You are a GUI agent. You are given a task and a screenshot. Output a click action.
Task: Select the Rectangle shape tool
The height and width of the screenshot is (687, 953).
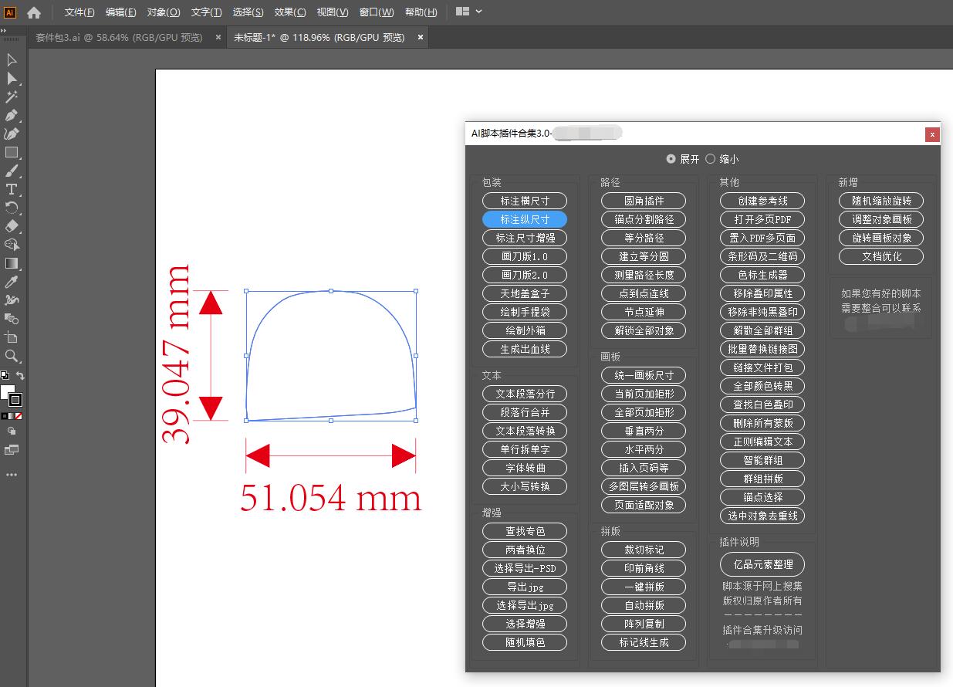(12, 153)
